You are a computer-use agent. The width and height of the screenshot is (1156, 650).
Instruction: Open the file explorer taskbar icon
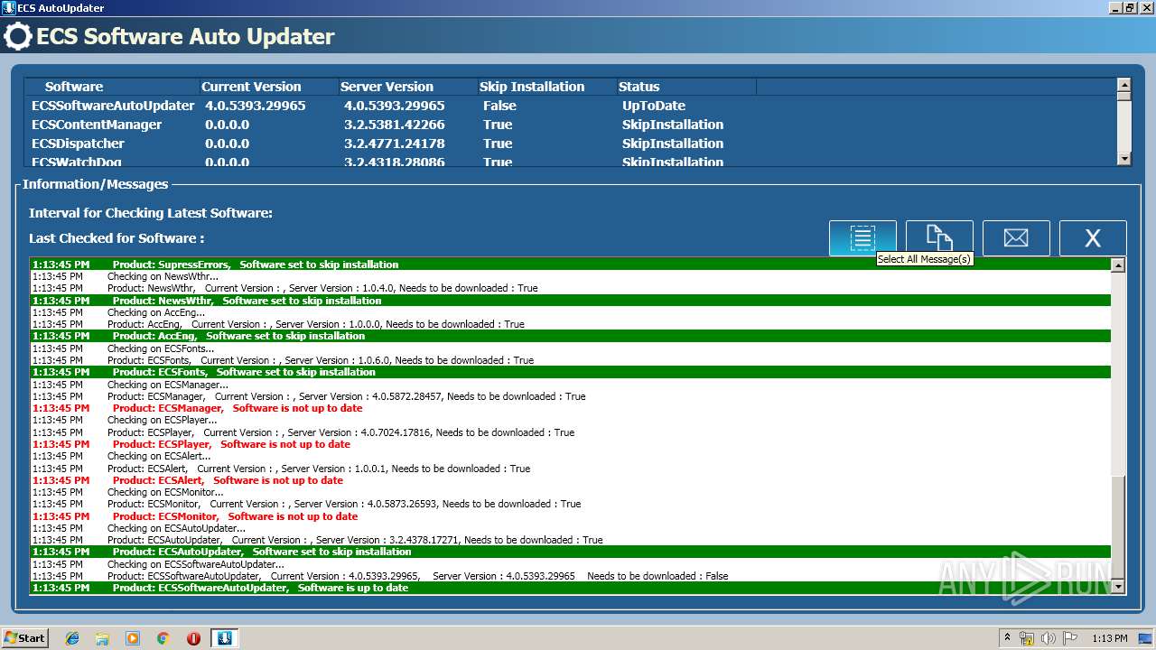click(102, 638)
